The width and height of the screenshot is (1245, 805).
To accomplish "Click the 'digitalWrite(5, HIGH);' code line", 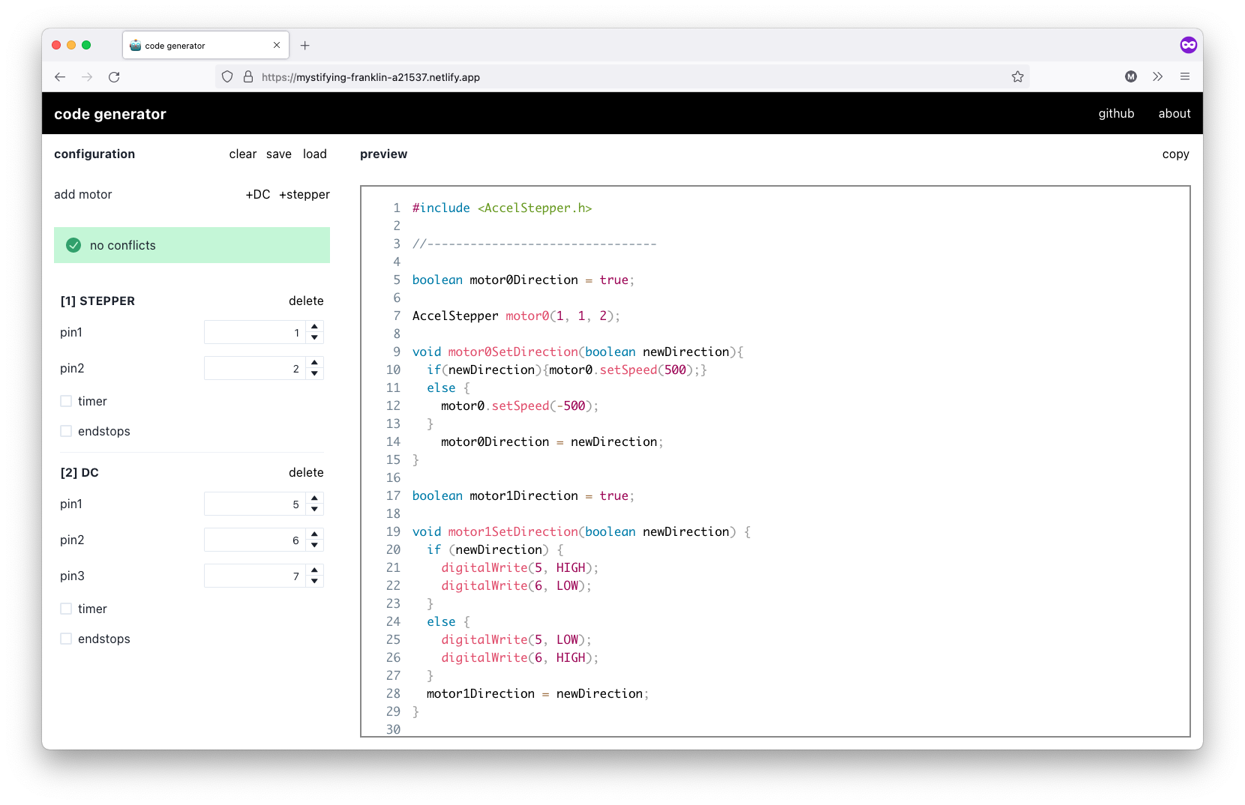I will (x=520, y=567).
